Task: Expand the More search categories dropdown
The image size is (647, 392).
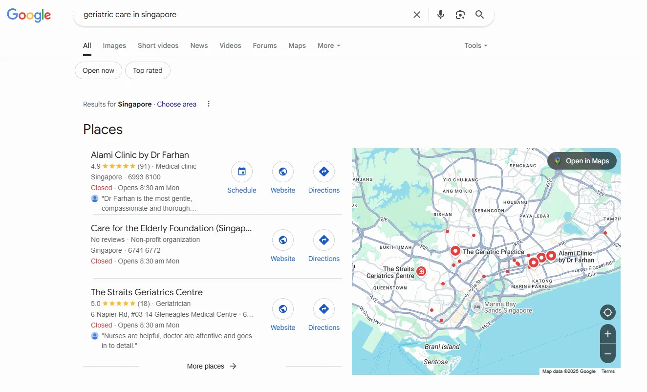Action: click(329, 45)
